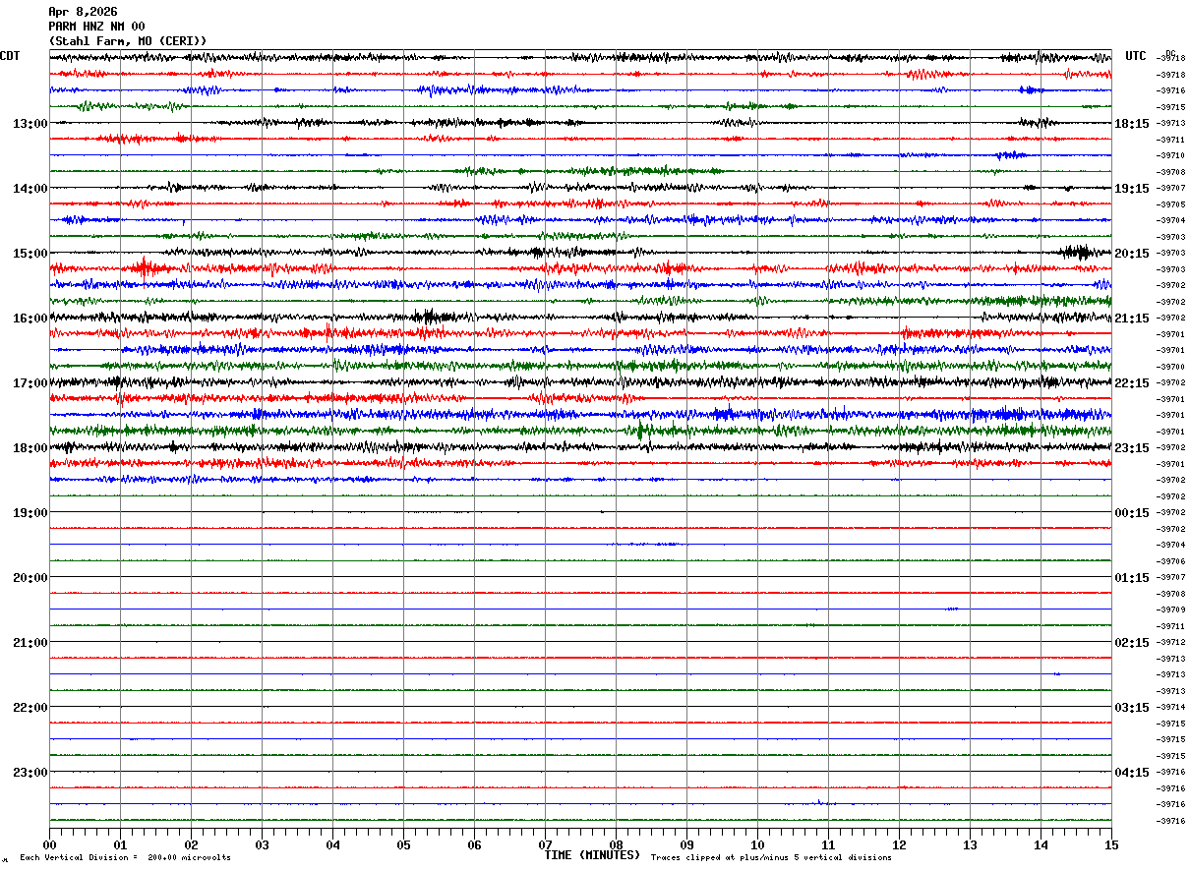Click minute 11 on the time axis
Image resolution: width=1190 pixels, height=871 pixels.
tap(828, 845)
